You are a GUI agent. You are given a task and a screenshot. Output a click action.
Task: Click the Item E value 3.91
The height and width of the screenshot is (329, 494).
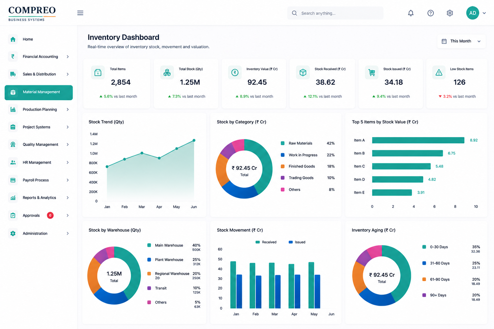point(421,192)
